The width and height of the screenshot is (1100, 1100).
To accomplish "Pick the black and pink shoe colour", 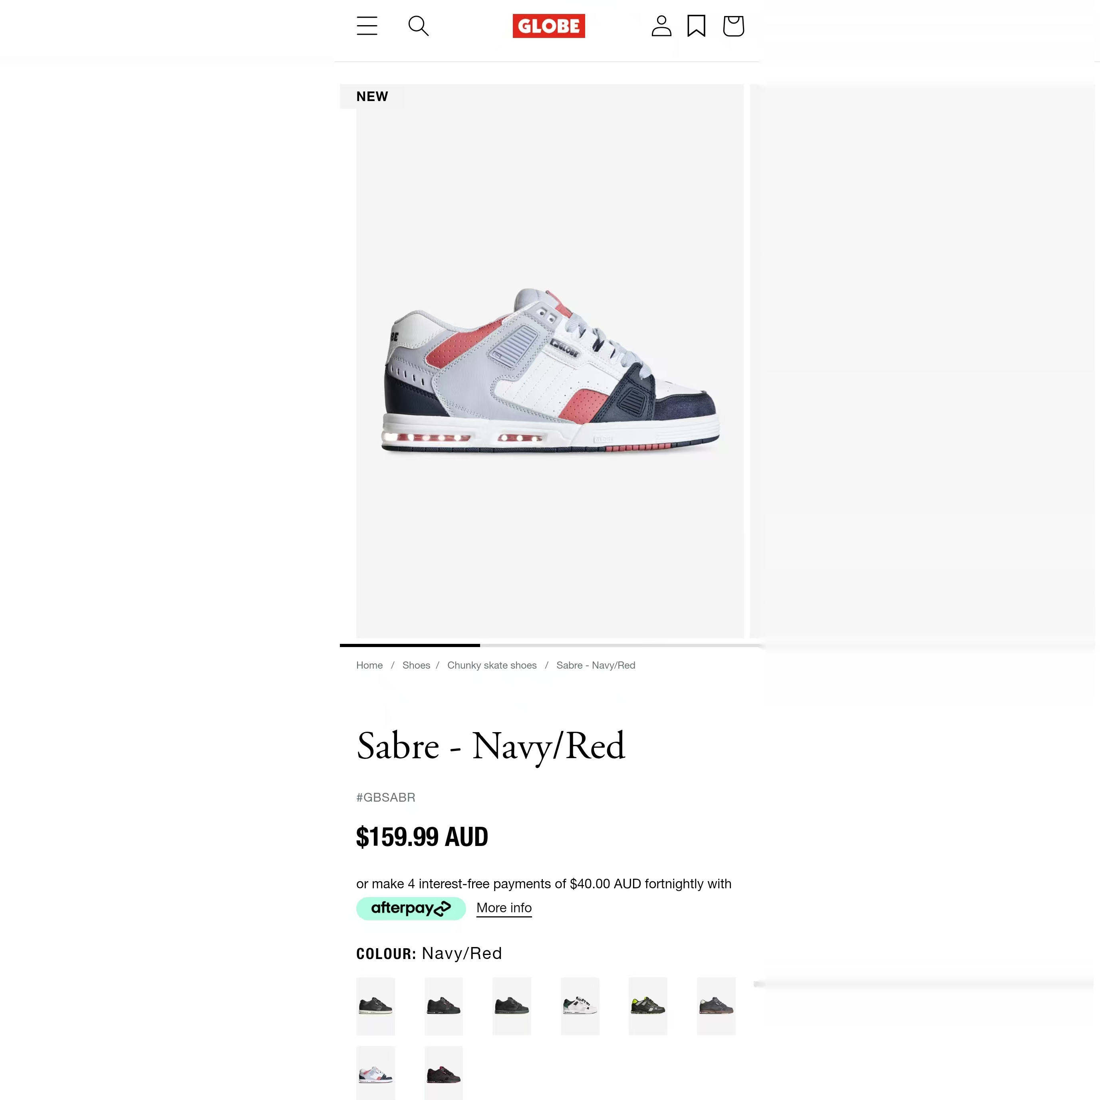I will click(443, 1074).
